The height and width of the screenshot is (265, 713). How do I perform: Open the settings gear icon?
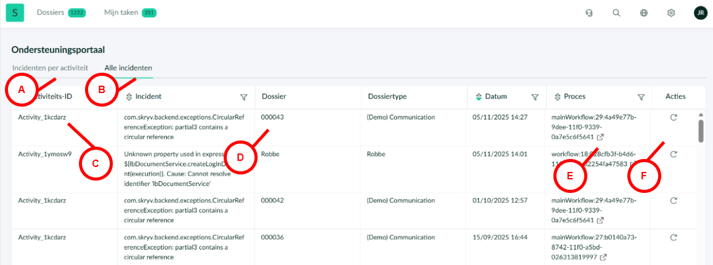(671, 13)
